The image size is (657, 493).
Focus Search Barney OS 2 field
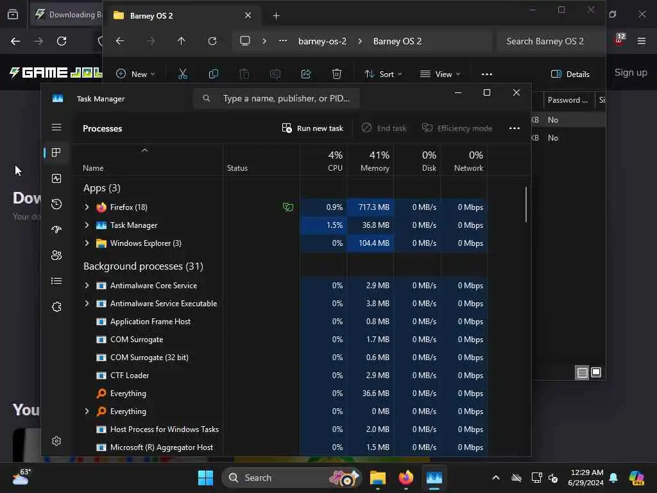tap(551, 41)
